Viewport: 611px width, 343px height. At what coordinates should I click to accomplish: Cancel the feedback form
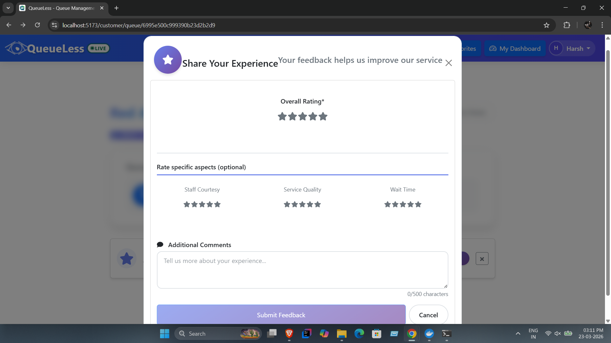428,315
